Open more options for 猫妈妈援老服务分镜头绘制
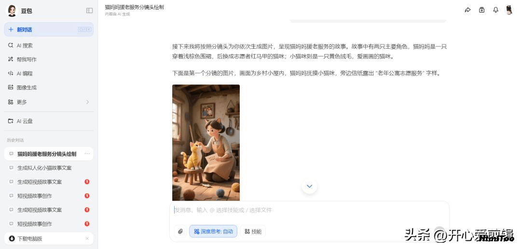 87,154
